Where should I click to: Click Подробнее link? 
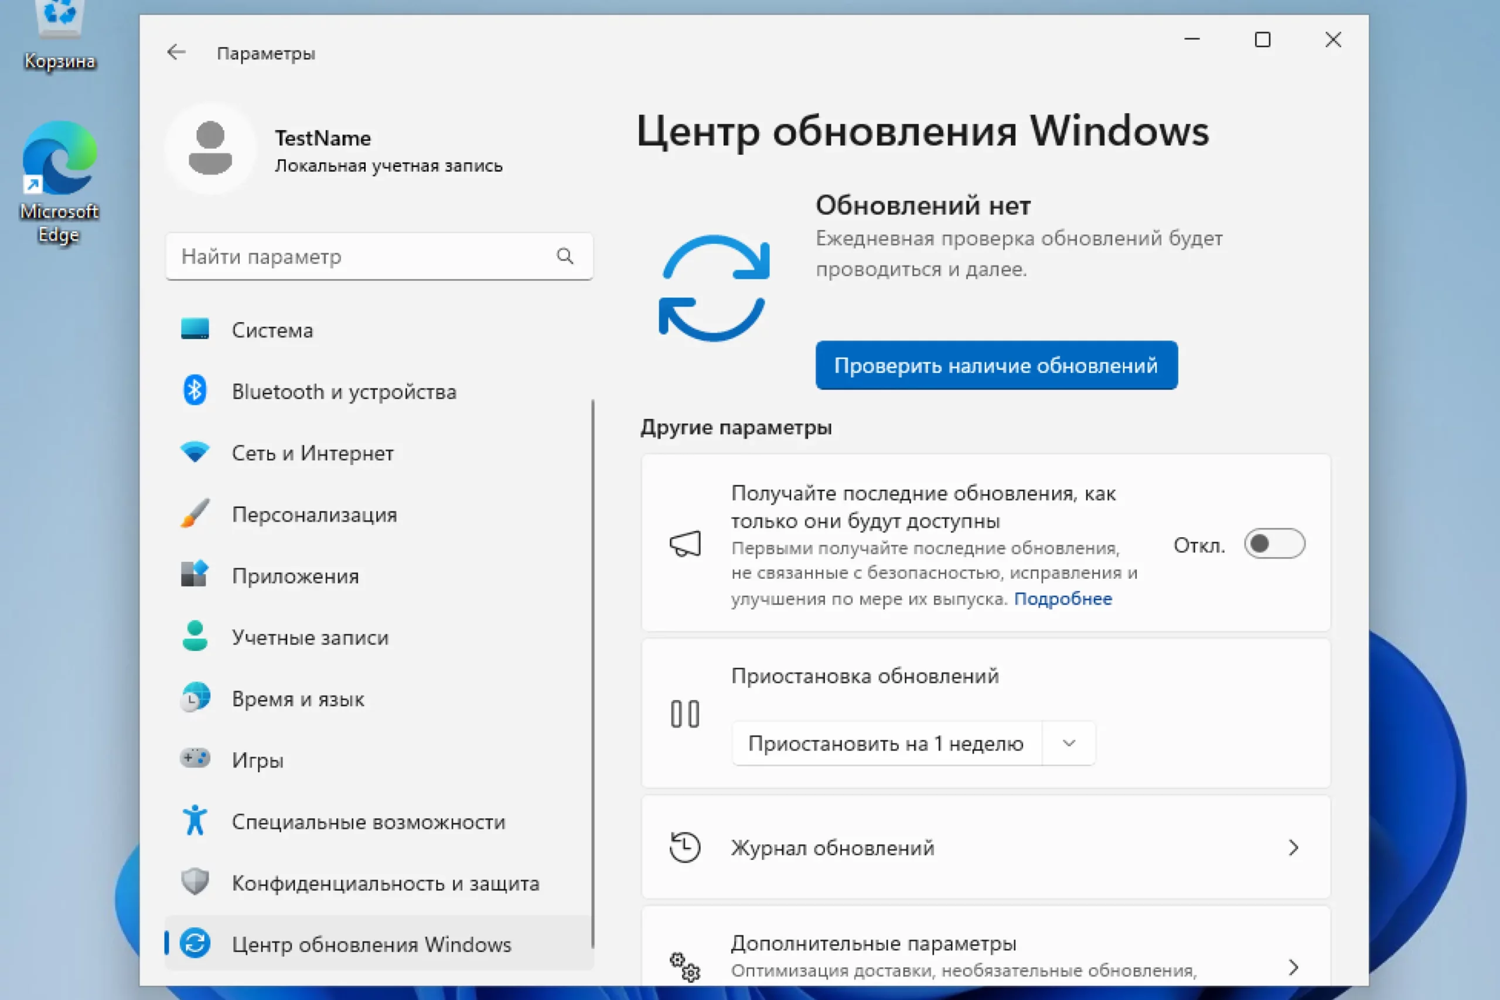pyautogui.click(x=1062, y=598)
